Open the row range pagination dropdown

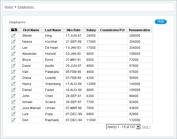pos(123,127)
